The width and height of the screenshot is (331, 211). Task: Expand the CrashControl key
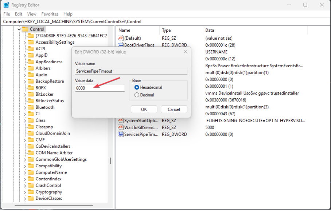coord(25,186)
